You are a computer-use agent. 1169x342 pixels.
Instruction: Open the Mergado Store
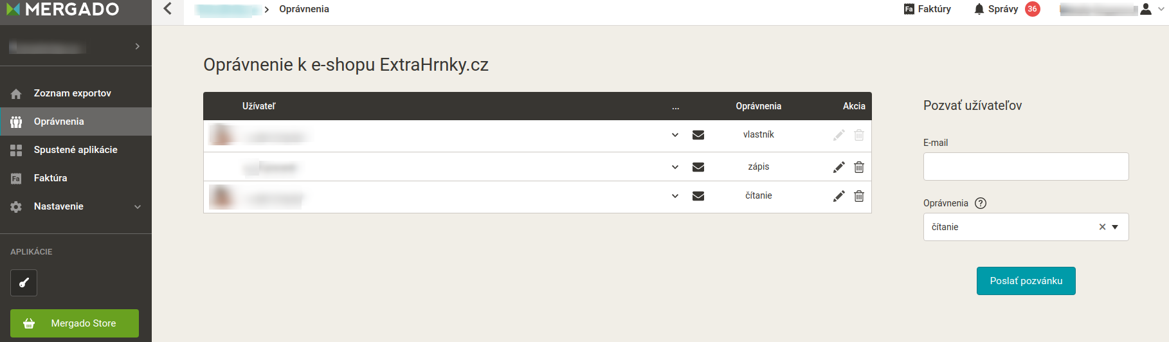tap(75, 323)
